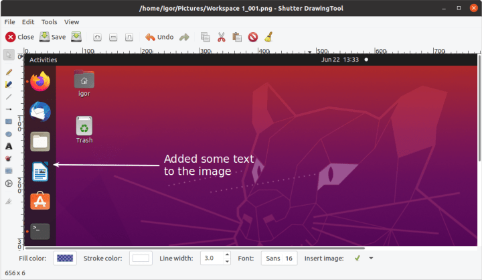This screenshot has height=280, width=482.
Task: Select the Highlighter tool
Action: tap(9, 84)
